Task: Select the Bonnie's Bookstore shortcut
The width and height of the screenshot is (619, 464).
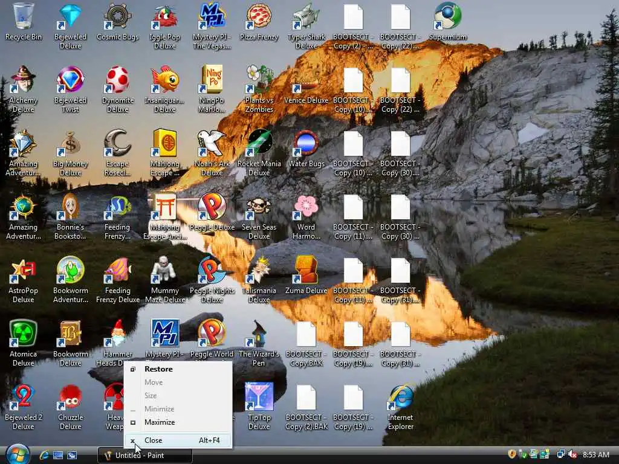Action: point(70,217)
